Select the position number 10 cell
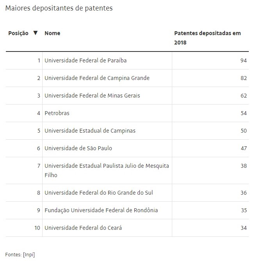Viewport: 257px width, 261px height. click(37, 228)
